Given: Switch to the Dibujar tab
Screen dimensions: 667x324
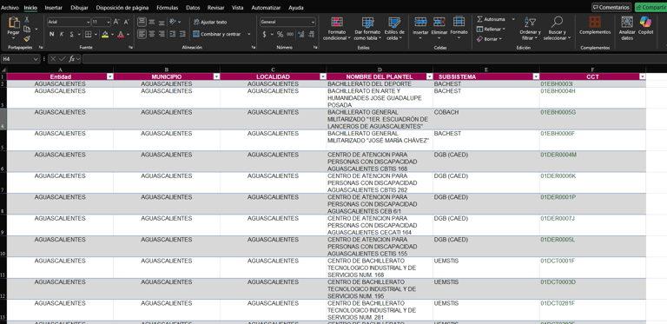Looking at the screenshot, I should (79, 8).
